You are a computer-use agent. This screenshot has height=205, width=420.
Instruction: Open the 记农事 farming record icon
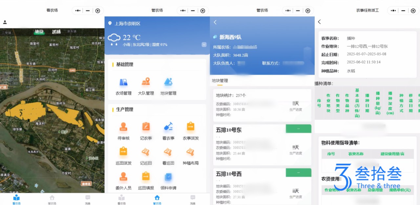click(x=146, y=130)
